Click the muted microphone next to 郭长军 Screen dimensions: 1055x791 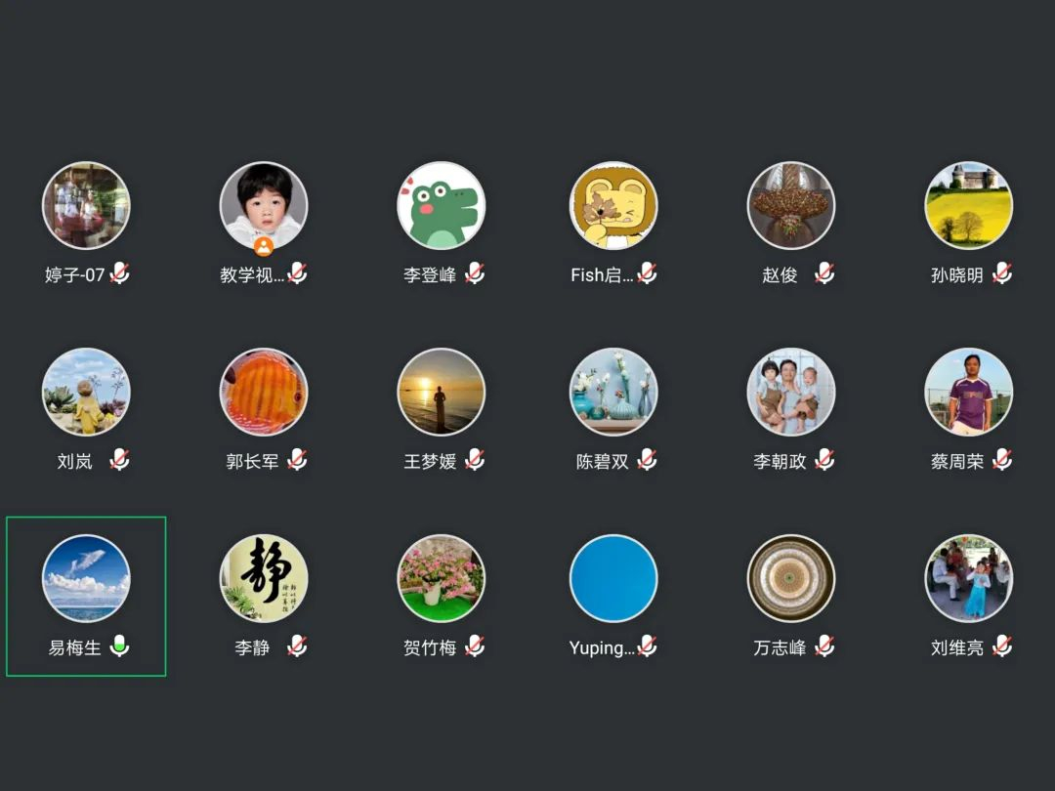click(297, 459)
